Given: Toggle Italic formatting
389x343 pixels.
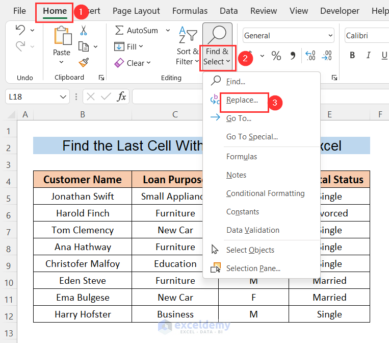Looking at the screenshot, I should click(x=369, y=55).
